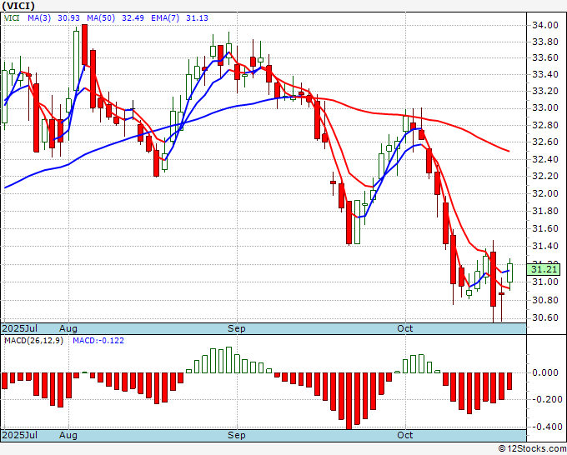
Task: Click the MACD:-0.122 value readout
Action: pos(98,341)
